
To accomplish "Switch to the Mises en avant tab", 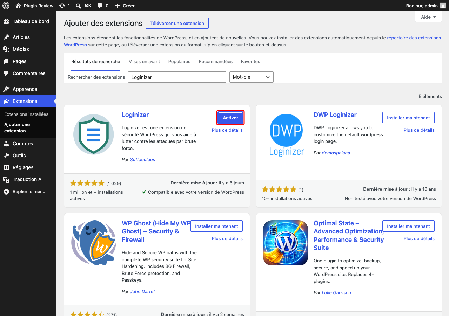I will pyautogui.click(x=144, y=61).
